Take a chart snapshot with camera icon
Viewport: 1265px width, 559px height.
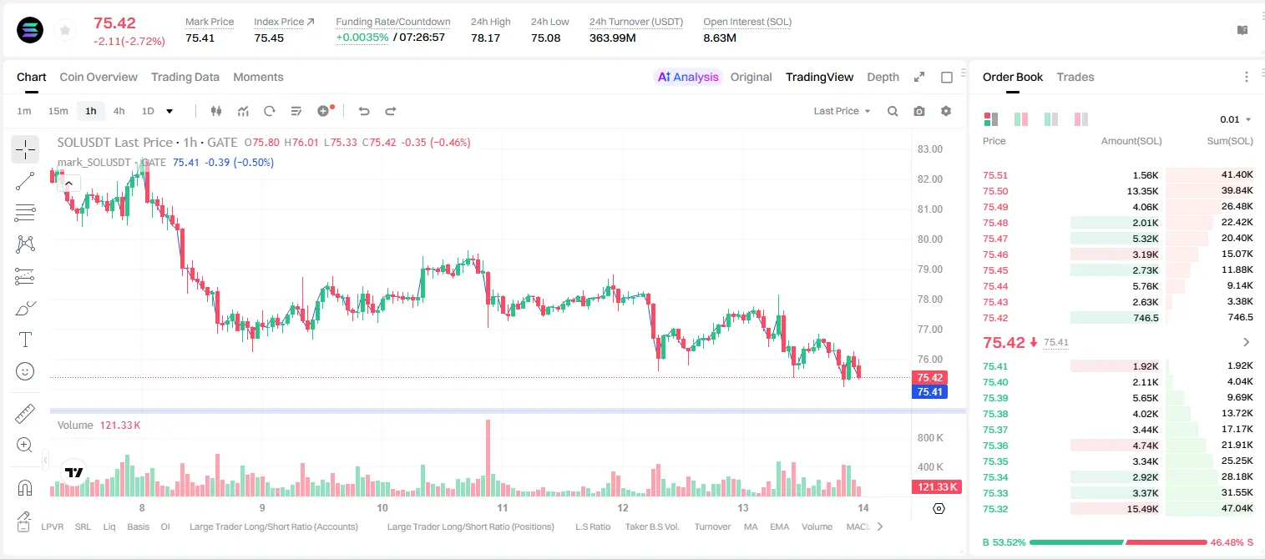919,111
